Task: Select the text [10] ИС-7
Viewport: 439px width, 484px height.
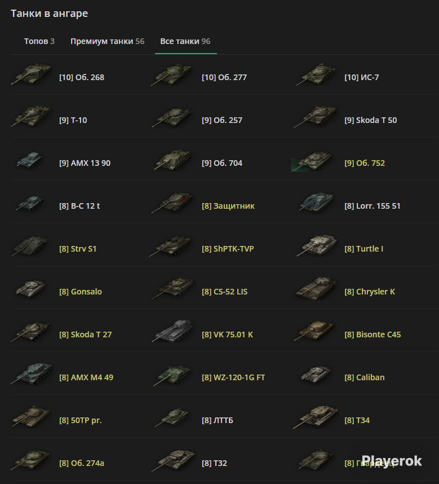Action: click(362, 77)
